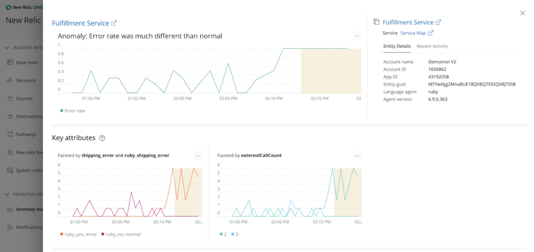The height and width of the screenshot is (252, 534).
Task: Click the Sources sidebar icon
Action: (x=9, y=99)
